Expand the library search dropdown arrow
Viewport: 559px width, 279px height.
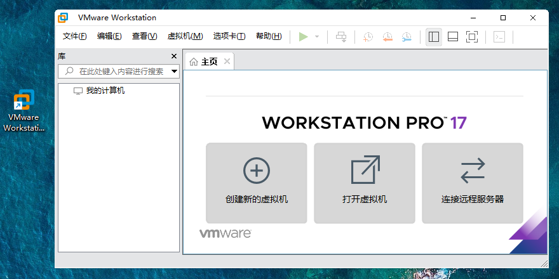tap(174, 71)
